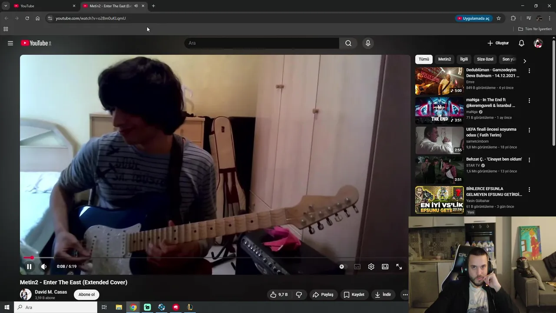
Task: Close the Metin2 Enter The East tab
Action: pos(143,6)
